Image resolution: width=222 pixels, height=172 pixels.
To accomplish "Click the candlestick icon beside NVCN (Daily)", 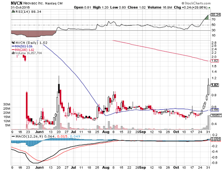I will [13, 43].
